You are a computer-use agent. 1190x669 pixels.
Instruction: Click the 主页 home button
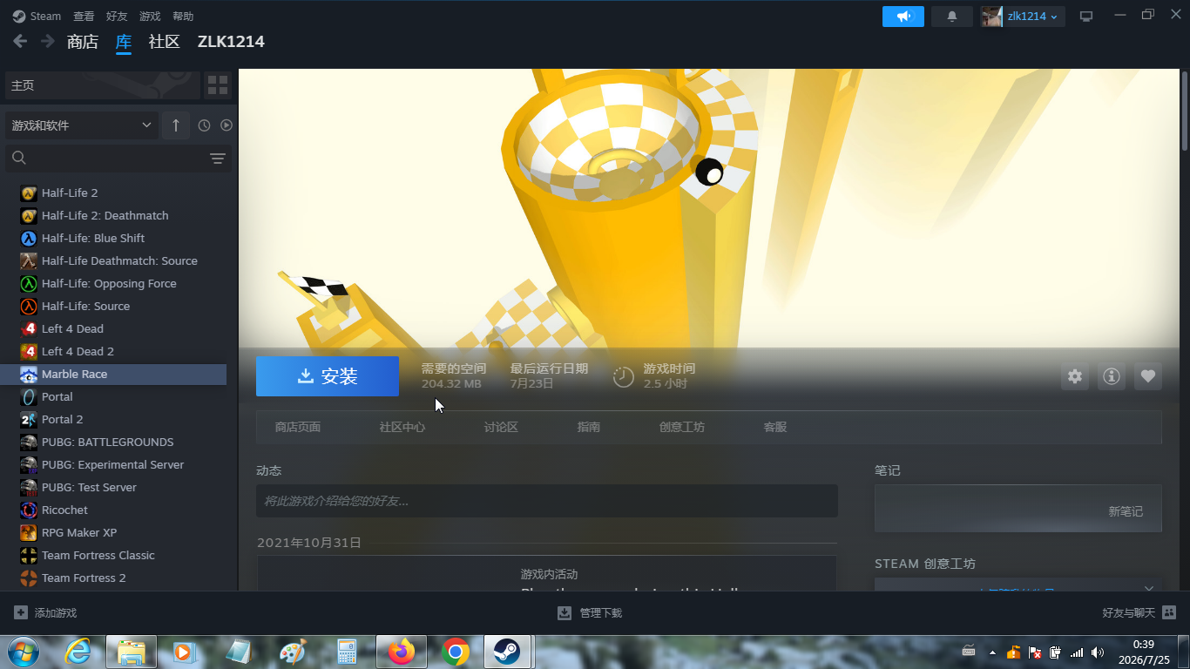[x=103, y=85]
